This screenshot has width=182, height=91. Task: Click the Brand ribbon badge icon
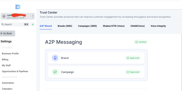click(55, 58)
